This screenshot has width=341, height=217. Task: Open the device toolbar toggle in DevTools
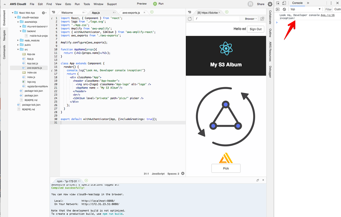click(284, 3)
